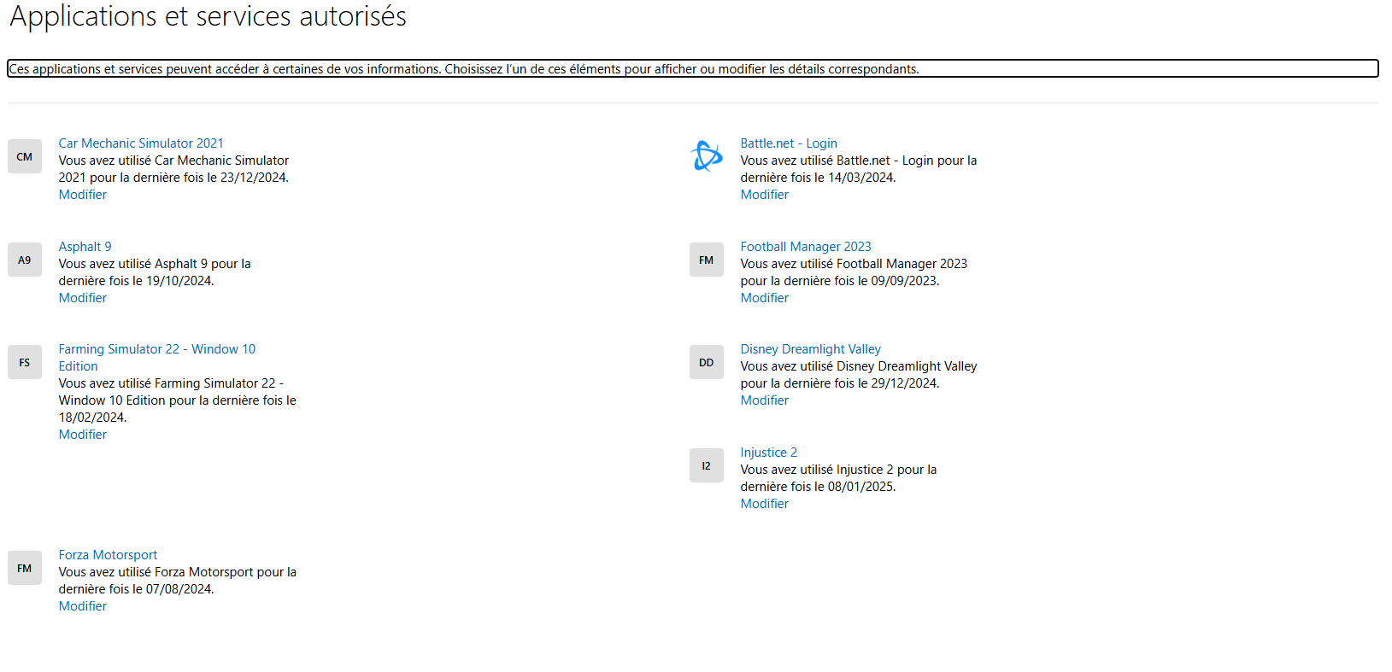Click Modifier under Battle.net - Login

tap(765, 195)
